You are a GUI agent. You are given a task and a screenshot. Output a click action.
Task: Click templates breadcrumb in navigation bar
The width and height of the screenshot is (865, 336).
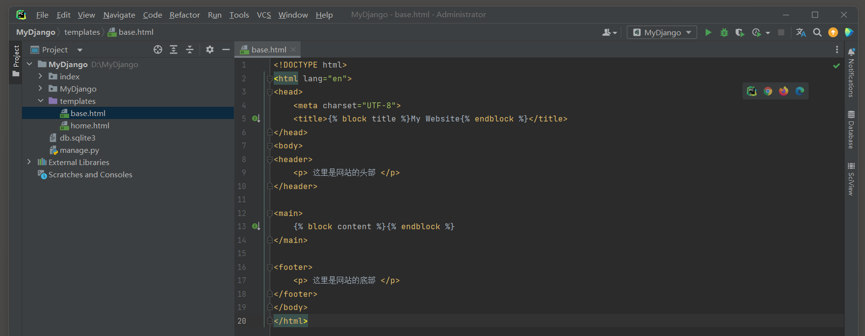[82, 32]
